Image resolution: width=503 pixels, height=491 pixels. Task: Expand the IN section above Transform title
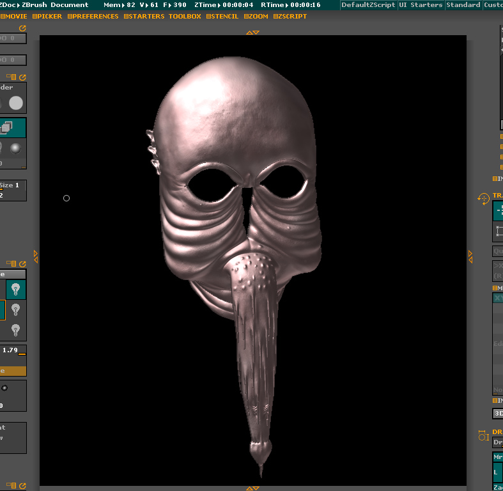(x=498, y=178)
